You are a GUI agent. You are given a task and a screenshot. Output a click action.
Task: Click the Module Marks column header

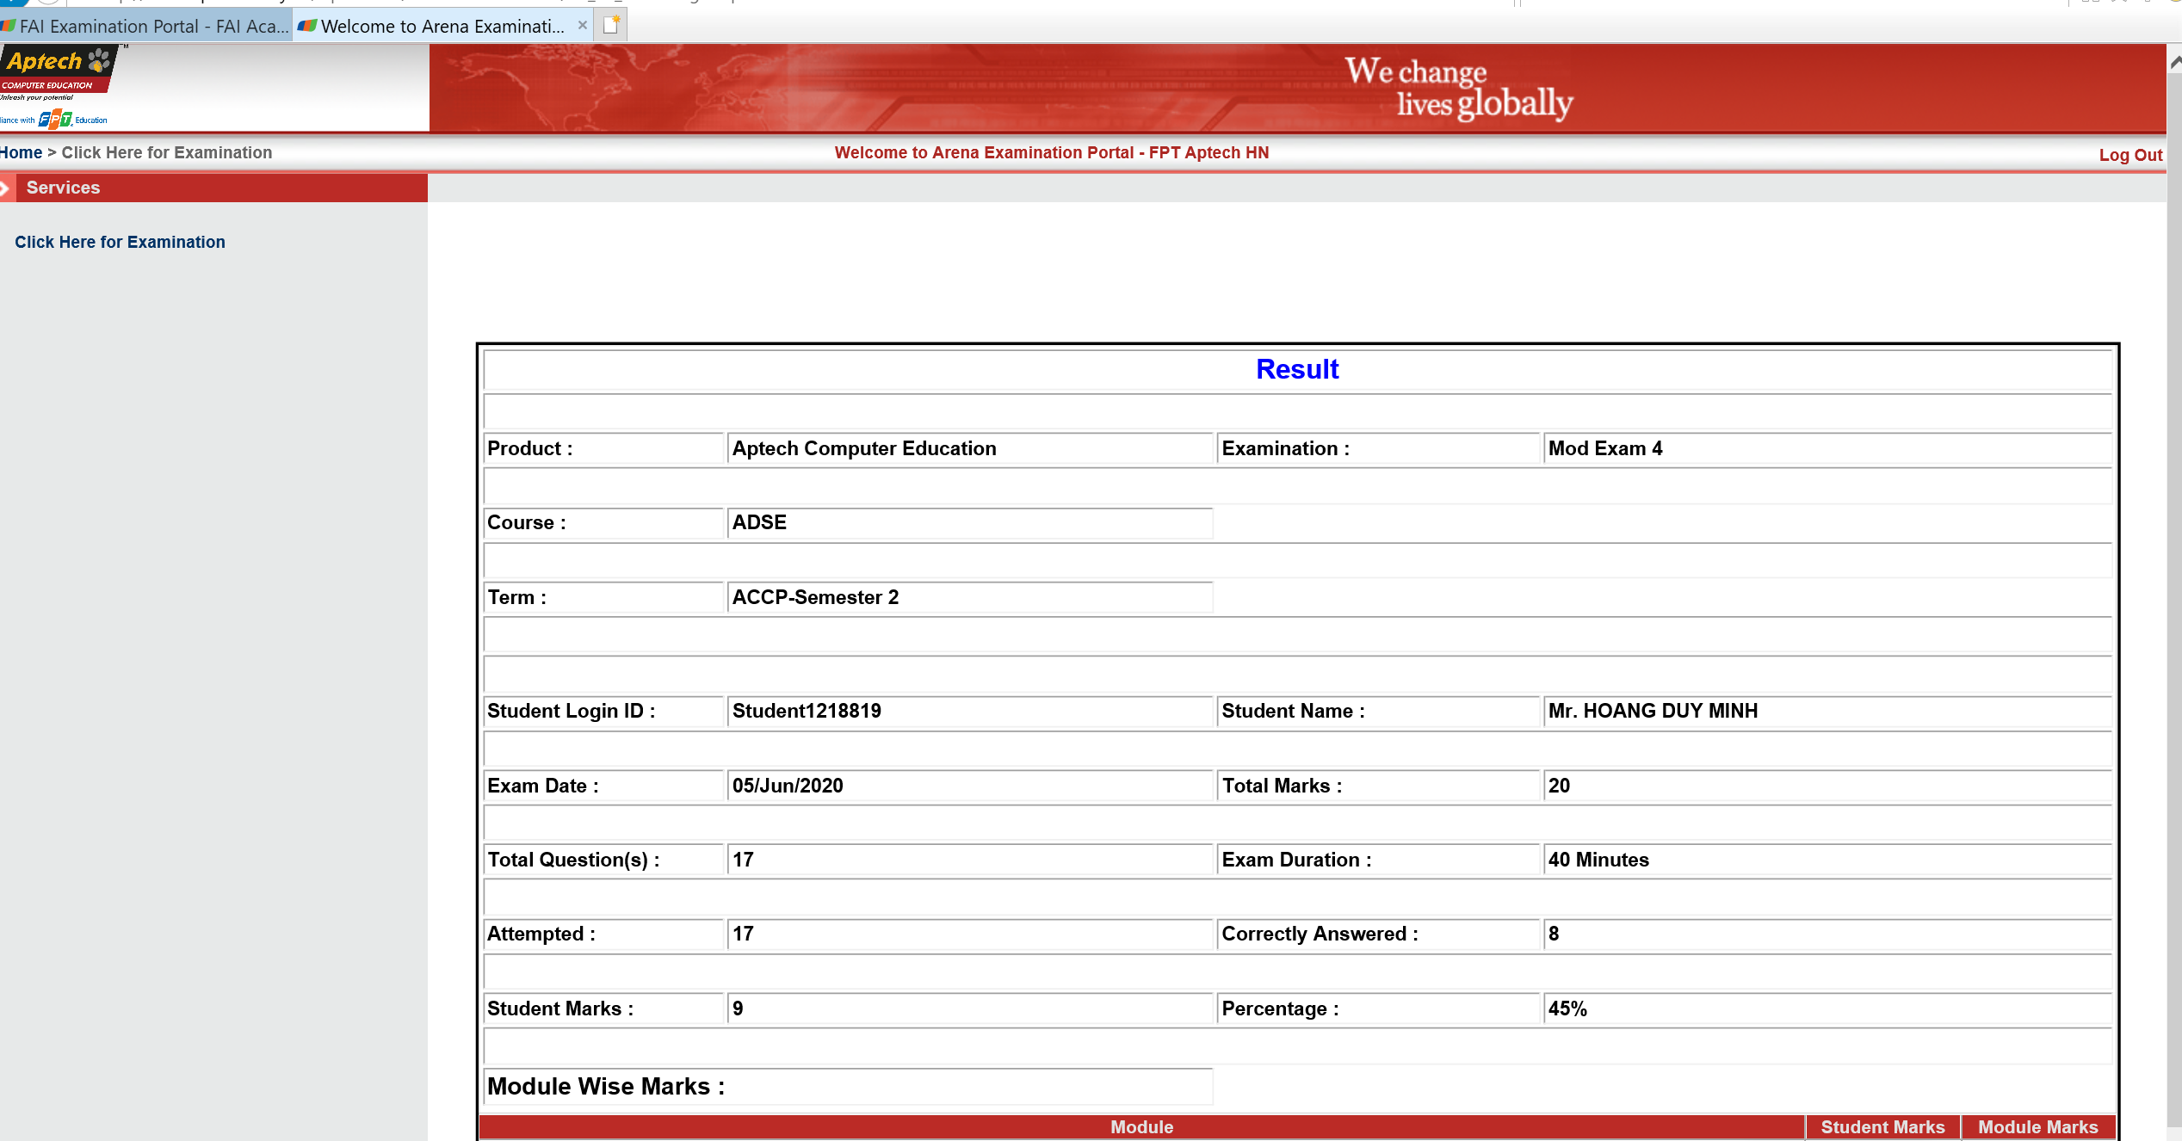(x=2037, y=1127)
